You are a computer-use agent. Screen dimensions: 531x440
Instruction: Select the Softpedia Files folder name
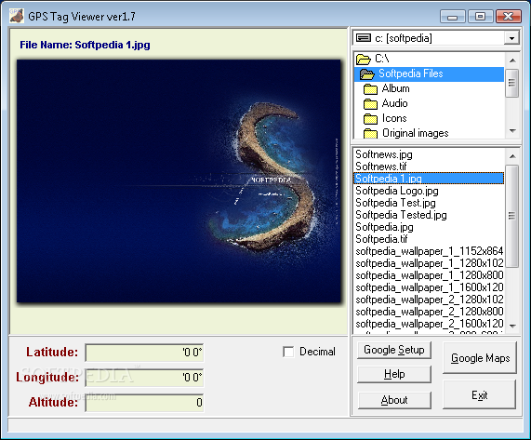click(x=410, y=73)
